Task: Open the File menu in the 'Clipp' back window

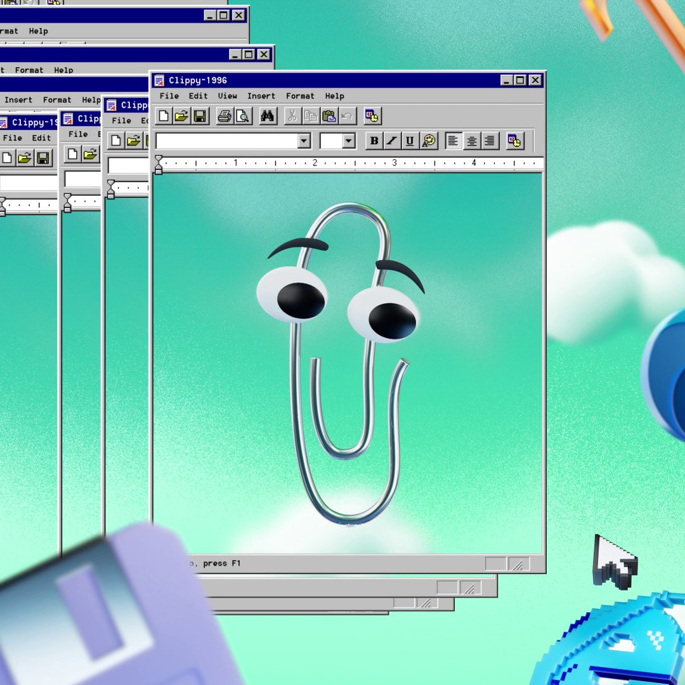Action: click(x=121, y=121)
